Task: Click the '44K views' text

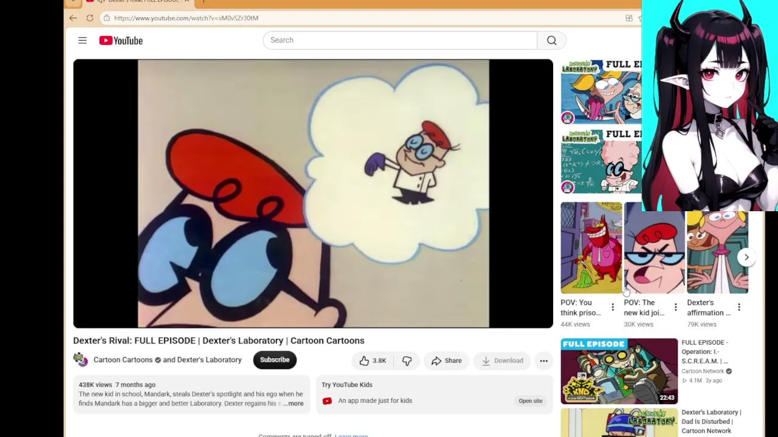Action: coord(575,324)
